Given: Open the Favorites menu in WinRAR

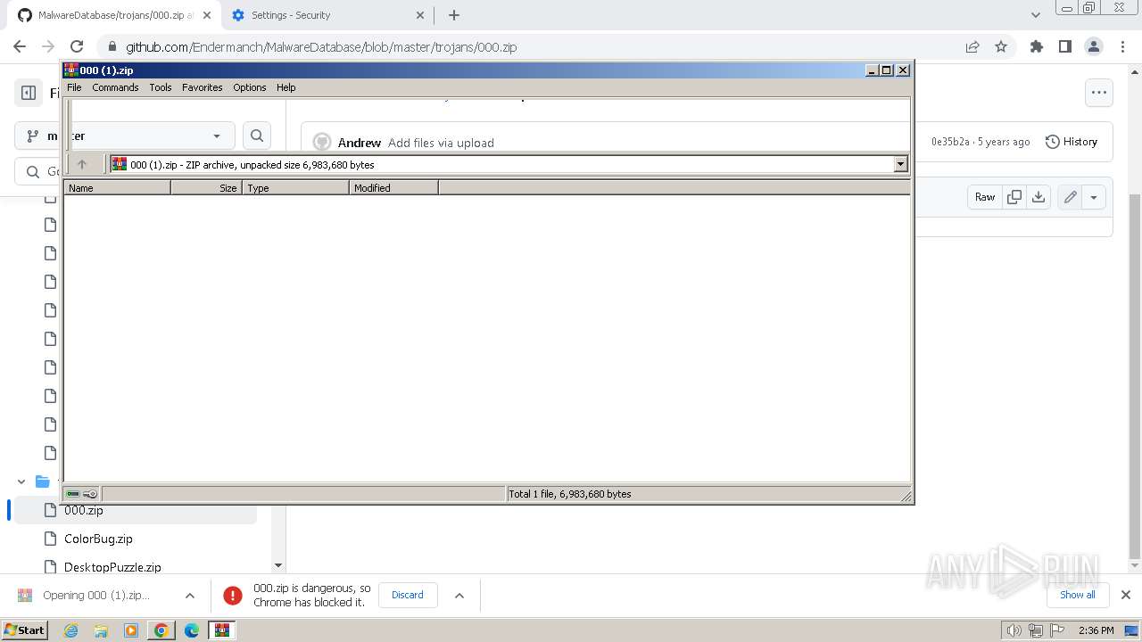Looking at the screenshot, I should [x=203, y=87].
